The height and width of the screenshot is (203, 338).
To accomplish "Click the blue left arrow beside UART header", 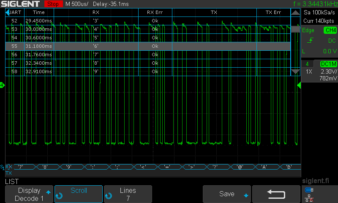I will coord(8,12).
